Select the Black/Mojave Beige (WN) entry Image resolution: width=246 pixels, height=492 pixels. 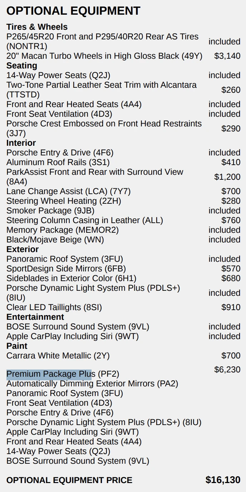55,240
